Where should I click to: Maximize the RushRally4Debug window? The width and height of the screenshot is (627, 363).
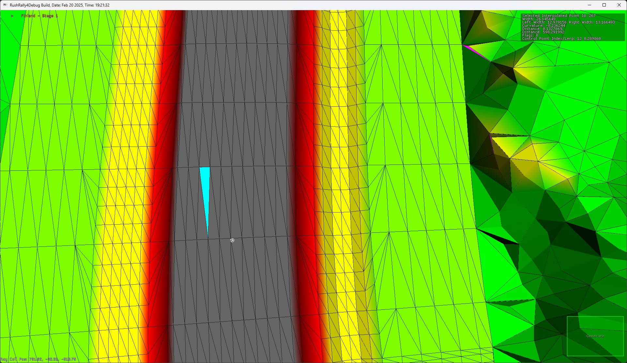(604, 5)
